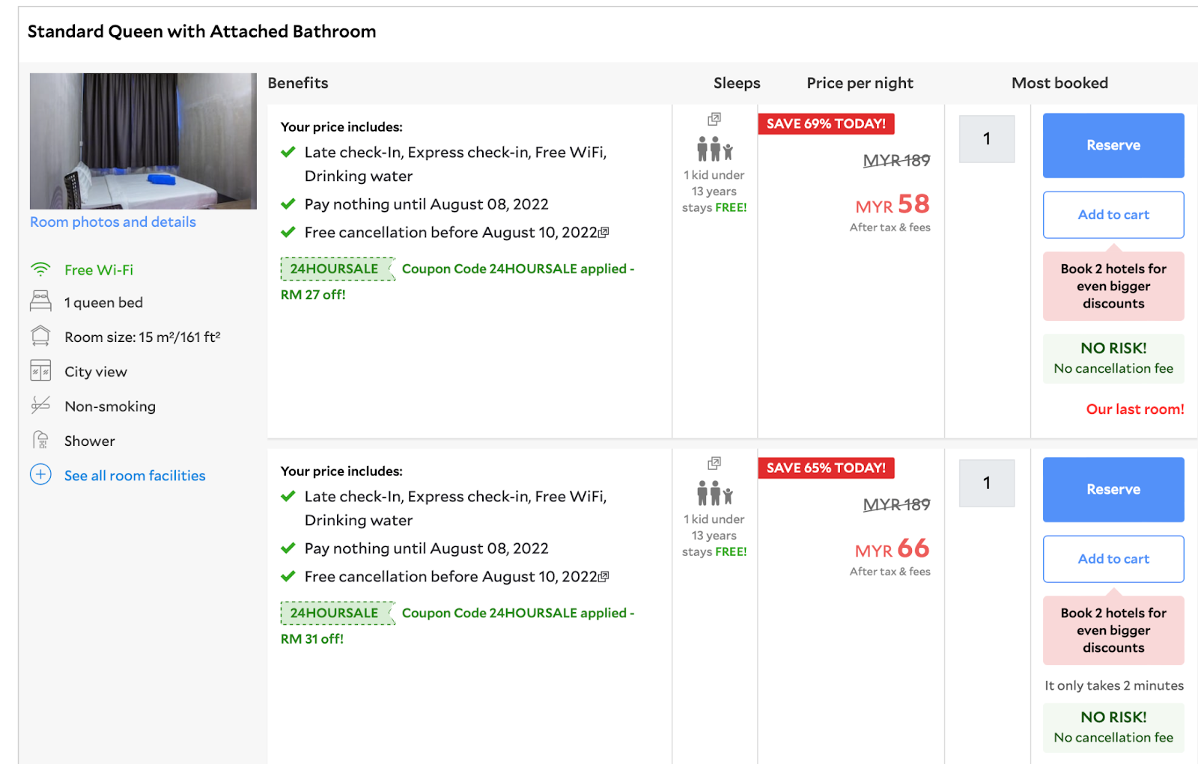Add the MYR 58 offer to cart
Image resolution: width=1198 pixels, height=764 pixels.
click(1113, 215)
